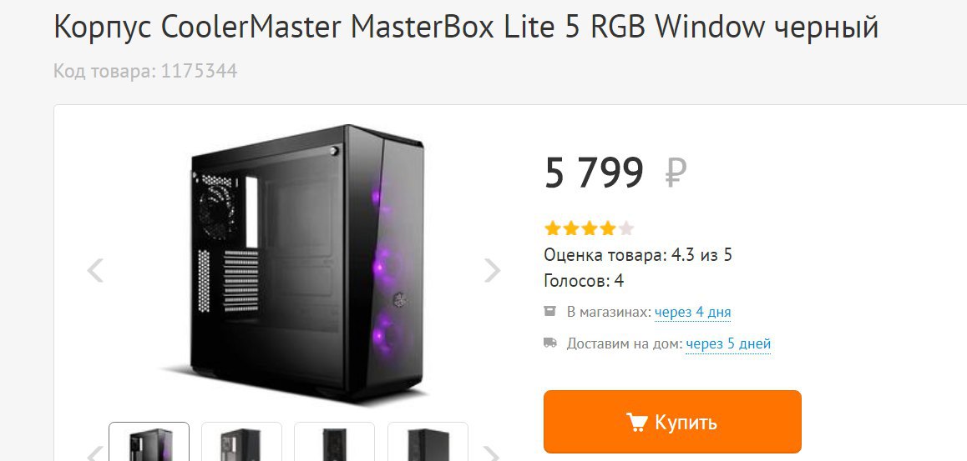This screenshot has width=967, height=461.
Task: Show the previous main product photo
Action: pyautogui.click(x=95, y=270)
